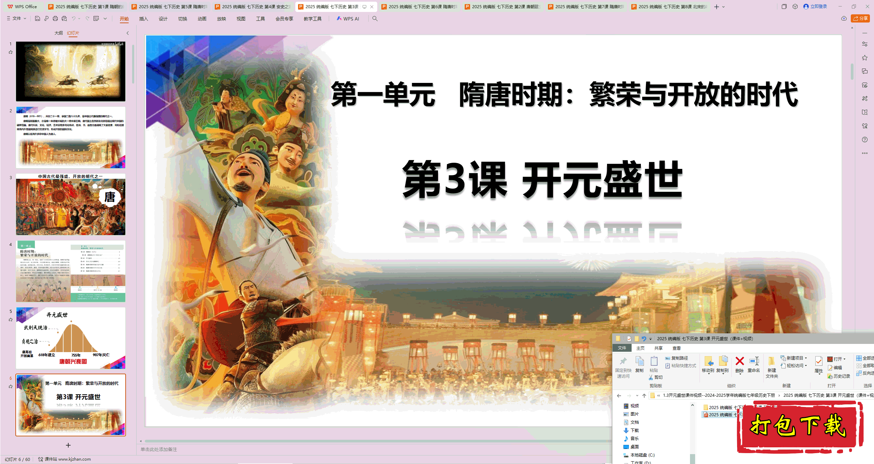Image resolution: width=874 pixels, height=464 pixels.
Task: Open the 动画 ribbon tab
Action: (202, 19)
